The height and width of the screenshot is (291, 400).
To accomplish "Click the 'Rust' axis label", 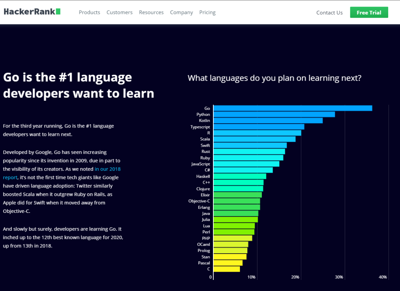I will click(x=206, y=151).
